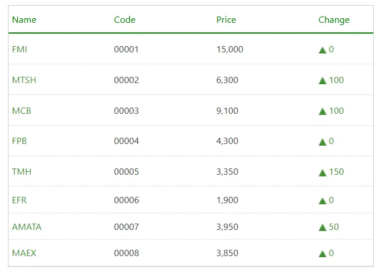Click the EFR code 00006 cell
The height and width of the screenshot is (272, 379).
127,200
